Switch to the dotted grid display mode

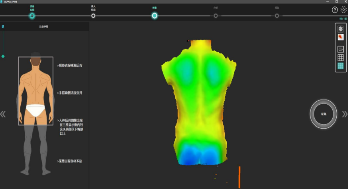(x=340, y=49)
